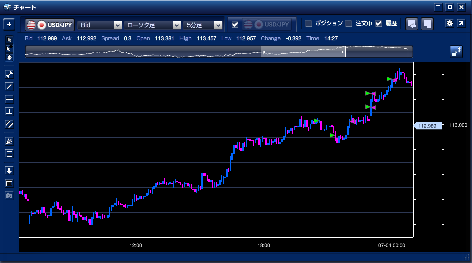
Task: Click the selected range of the overview slider
Action: [x=303, y=52]
